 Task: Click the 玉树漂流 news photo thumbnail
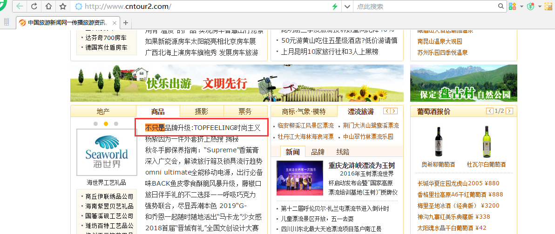(x=300, y=178)
